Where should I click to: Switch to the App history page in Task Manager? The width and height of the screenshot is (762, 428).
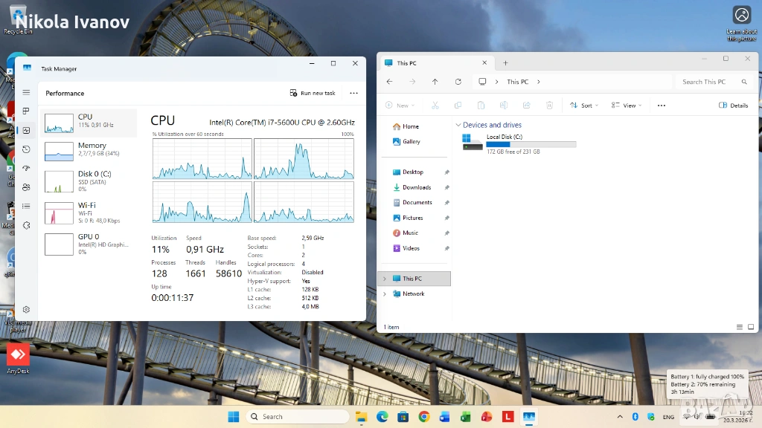[x=26, y=149]
